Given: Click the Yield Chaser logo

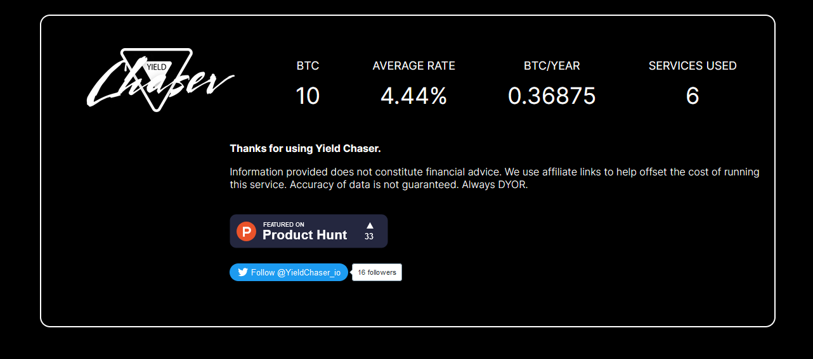Looking at the screenshot, I should (x=160, y=80).
